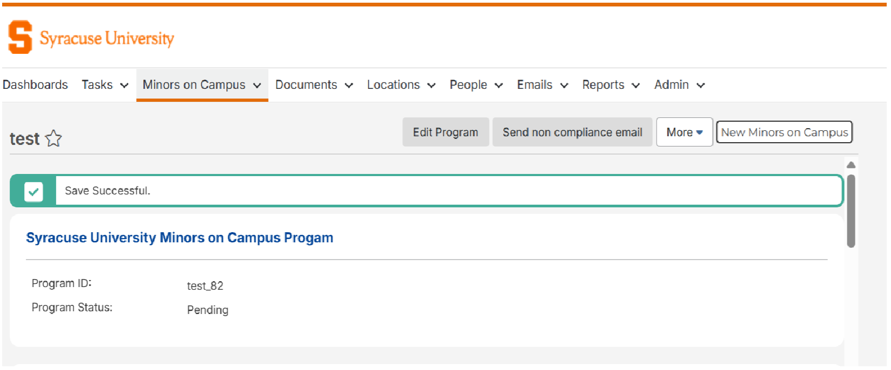Click the Edit Program button
891x370 pixels.
(445, 132)
